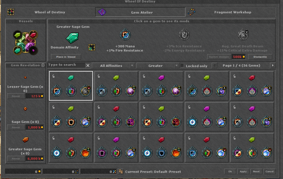Toggle lock on magenta gem card with lightning circle mod

189,107
